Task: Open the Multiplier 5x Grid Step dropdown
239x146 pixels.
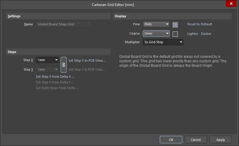Action: point(163,42)
